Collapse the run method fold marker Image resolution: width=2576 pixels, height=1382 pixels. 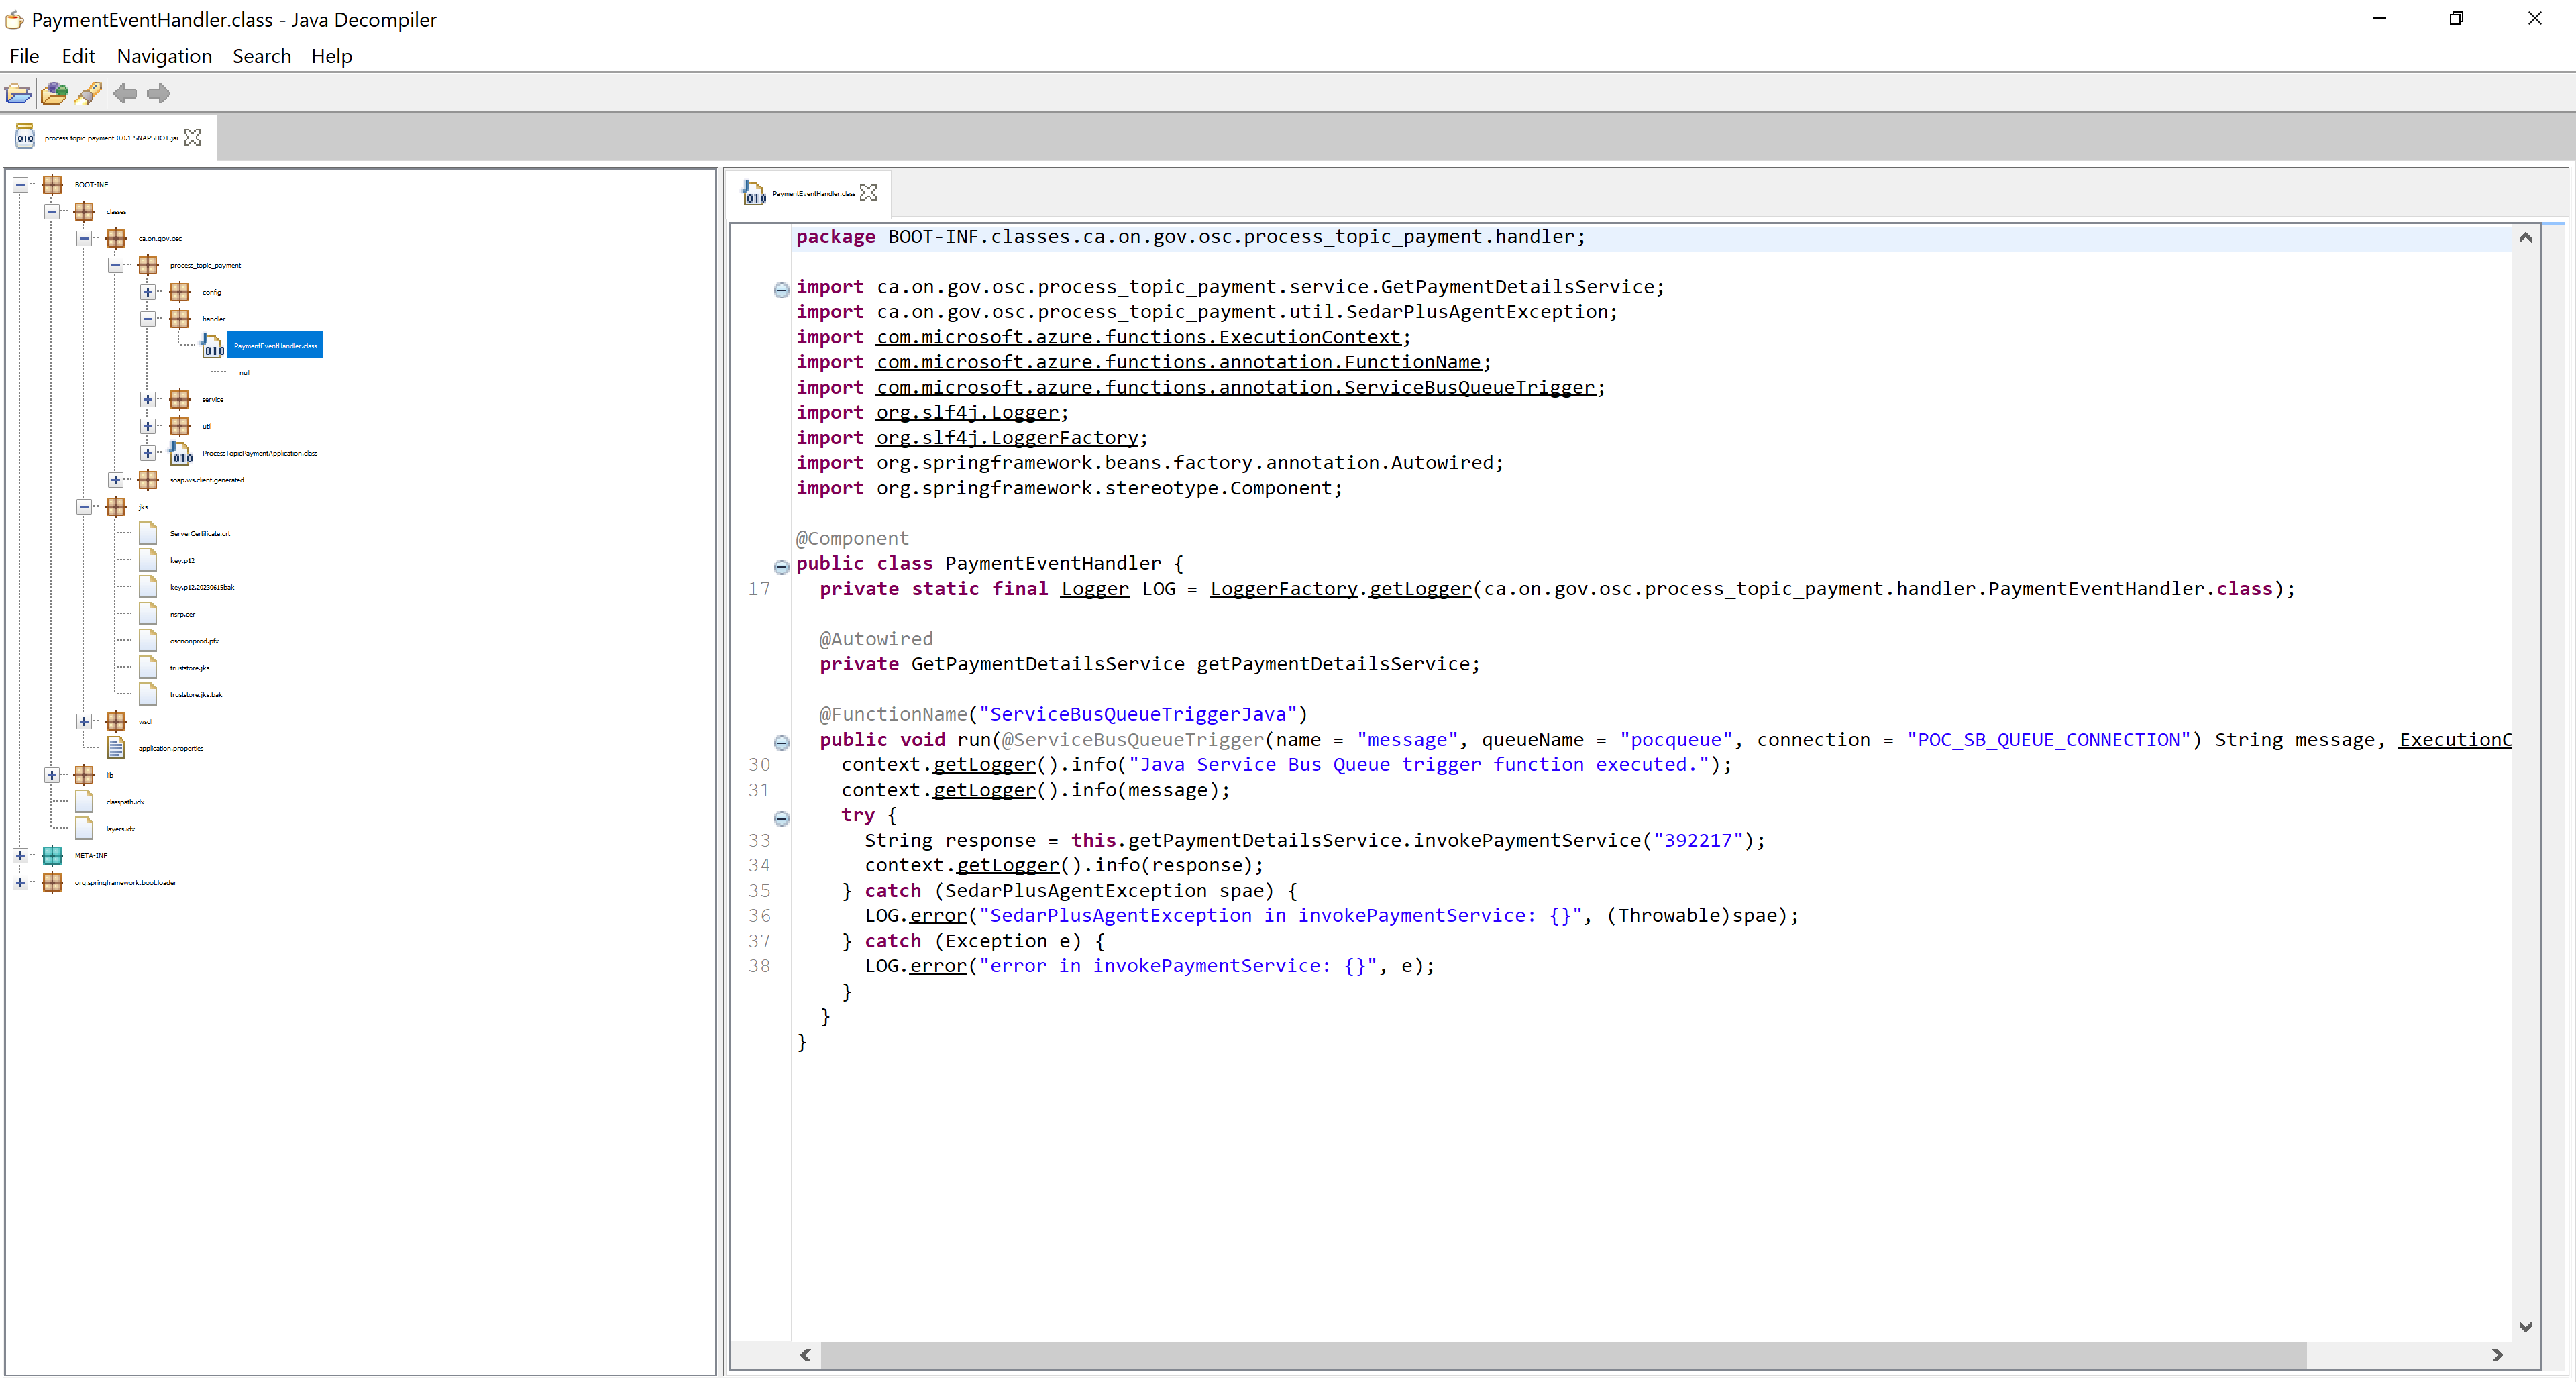pos(782,743)
